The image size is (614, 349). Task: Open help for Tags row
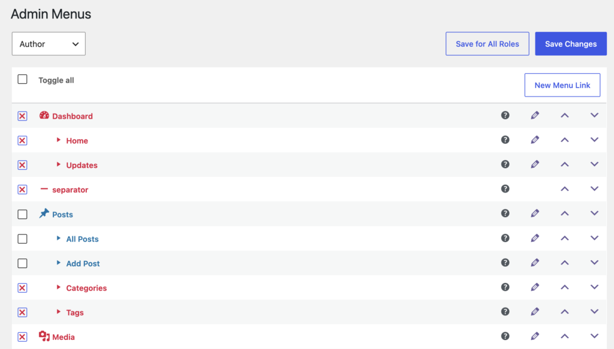click(505, 311)
